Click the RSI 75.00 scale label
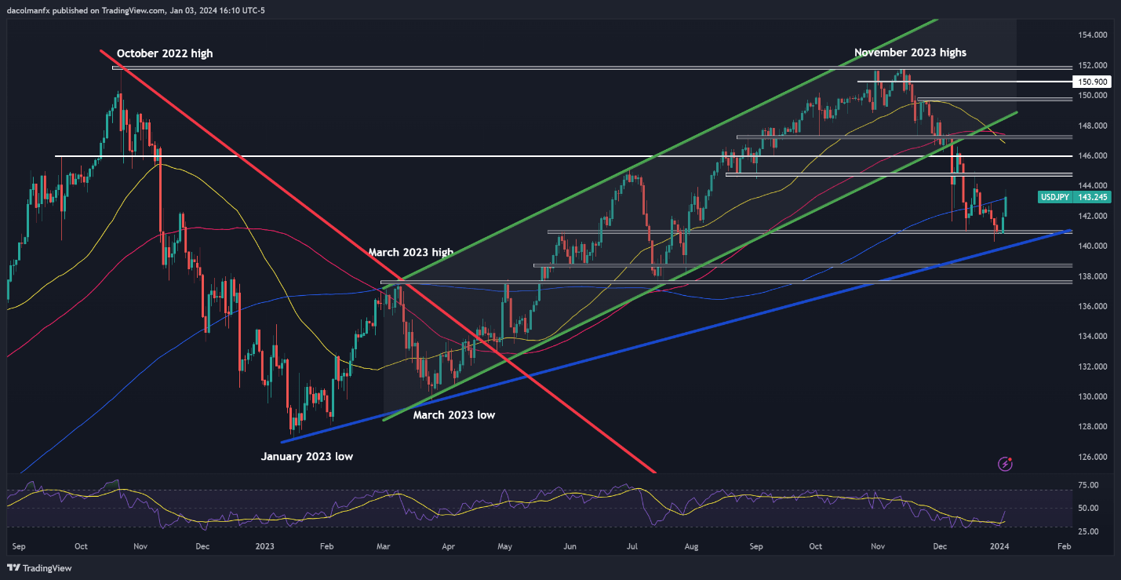This screenshot has height=580, width=1121. click(x=1088, y=486)
